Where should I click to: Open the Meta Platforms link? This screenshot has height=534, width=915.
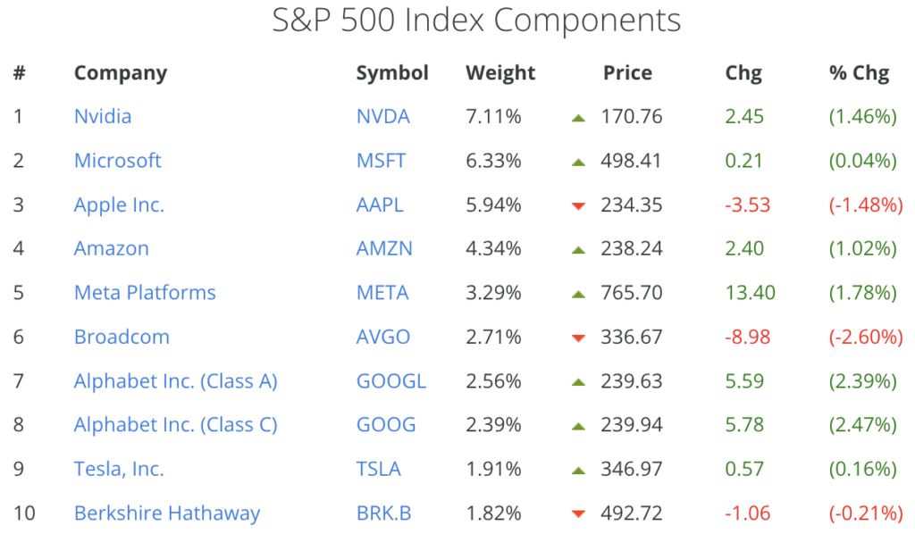pyautogui.click(x=145, y=293)
